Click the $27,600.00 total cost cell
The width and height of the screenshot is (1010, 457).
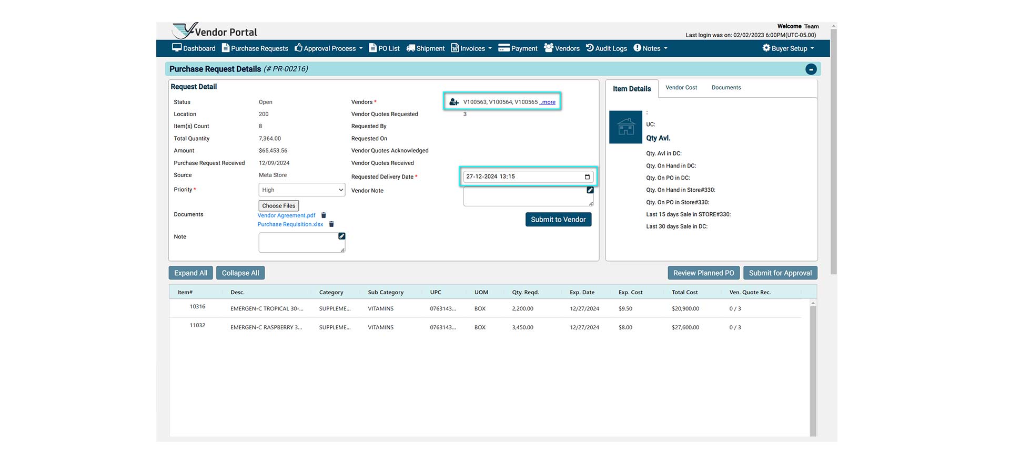tap(685, 328)
